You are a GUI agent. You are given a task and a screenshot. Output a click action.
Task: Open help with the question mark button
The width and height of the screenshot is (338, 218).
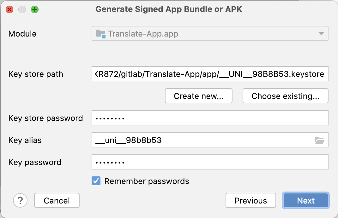coord(20,200)
